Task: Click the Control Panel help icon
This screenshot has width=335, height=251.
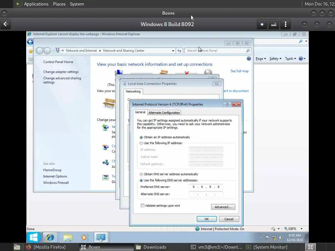Action: coord(249,59)
